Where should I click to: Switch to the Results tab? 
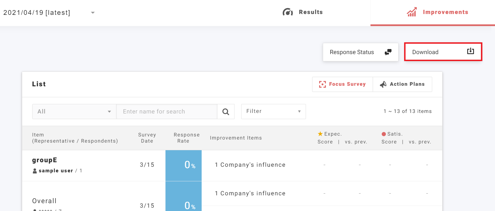310,12
